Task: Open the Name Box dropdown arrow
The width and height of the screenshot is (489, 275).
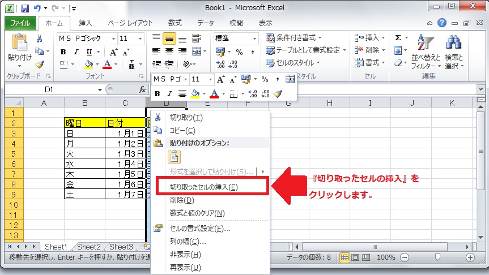Action: 100,90
